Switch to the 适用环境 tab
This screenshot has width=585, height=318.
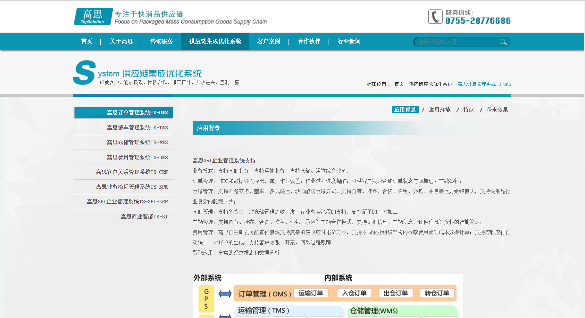(440, 110)
